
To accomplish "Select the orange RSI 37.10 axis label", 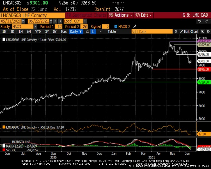I will [x=204, y=134].
